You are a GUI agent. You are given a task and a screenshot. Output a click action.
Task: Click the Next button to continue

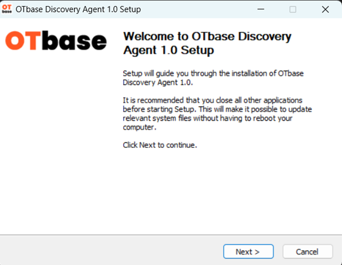248,252
